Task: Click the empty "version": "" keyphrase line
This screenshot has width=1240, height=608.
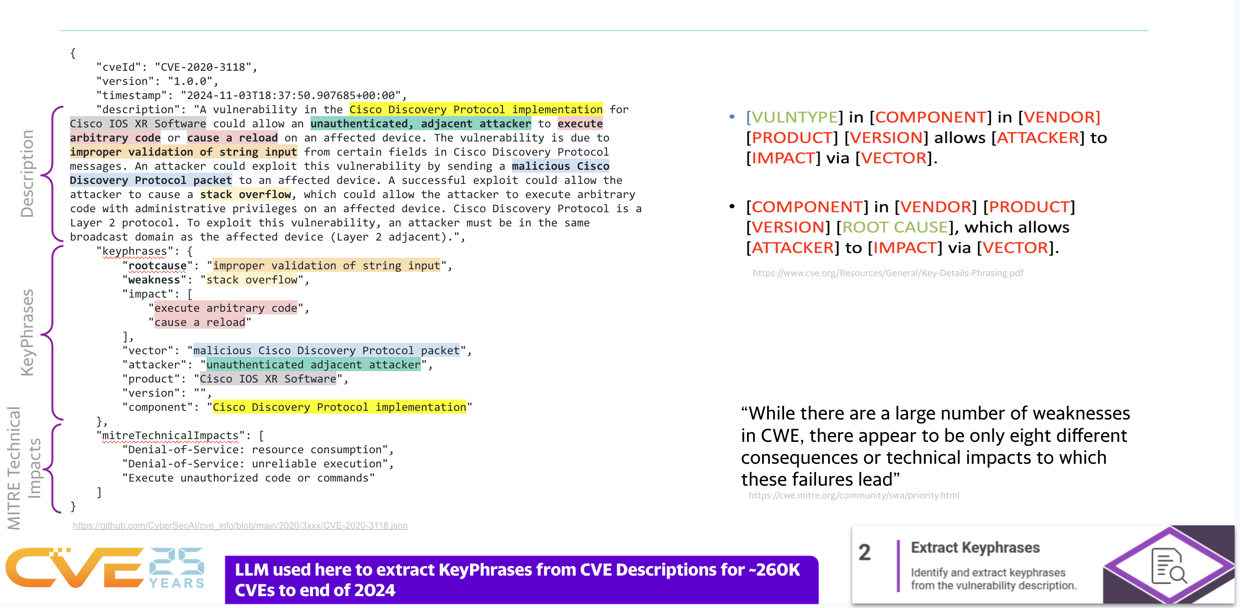Action: [x=167, y=393]
